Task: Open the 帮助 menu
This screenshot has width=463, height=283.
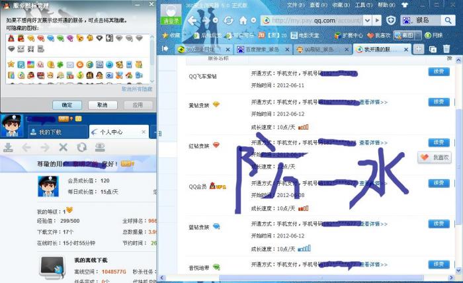Action: click(386, 5)
